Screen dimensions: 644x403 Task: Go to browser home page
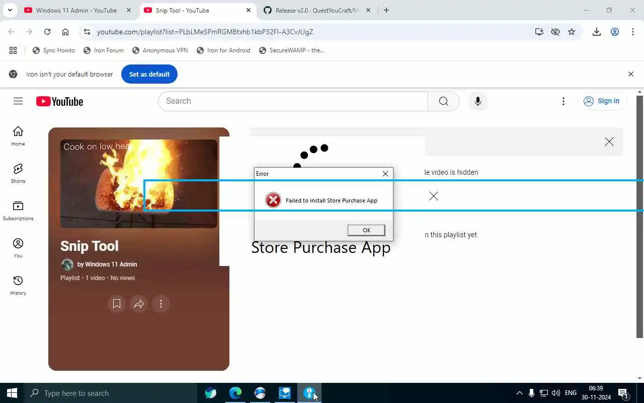click(65, 32)
